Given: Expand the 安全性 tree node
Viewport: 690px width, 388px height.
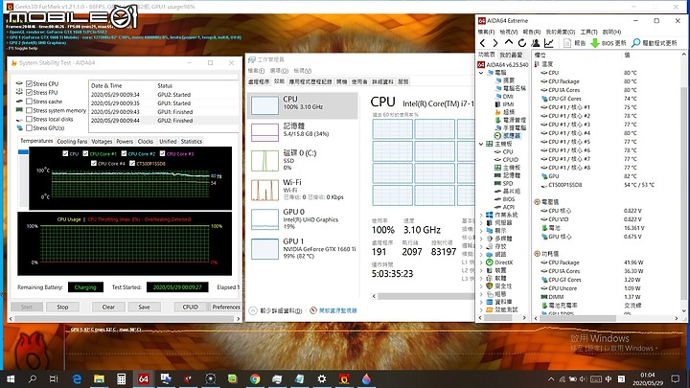Looking at the screenshot, I should tap(481, 285).
